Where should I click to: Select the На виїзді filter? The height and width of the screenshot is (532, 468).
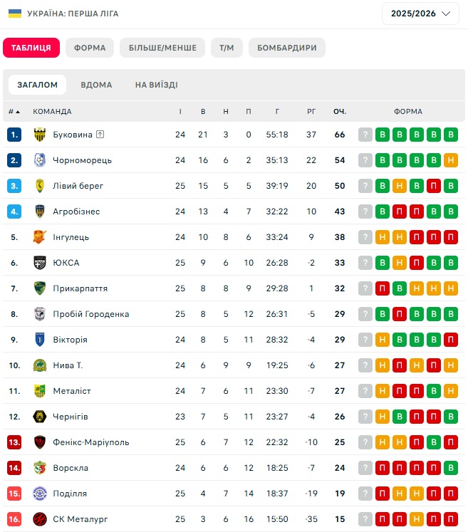156,85
